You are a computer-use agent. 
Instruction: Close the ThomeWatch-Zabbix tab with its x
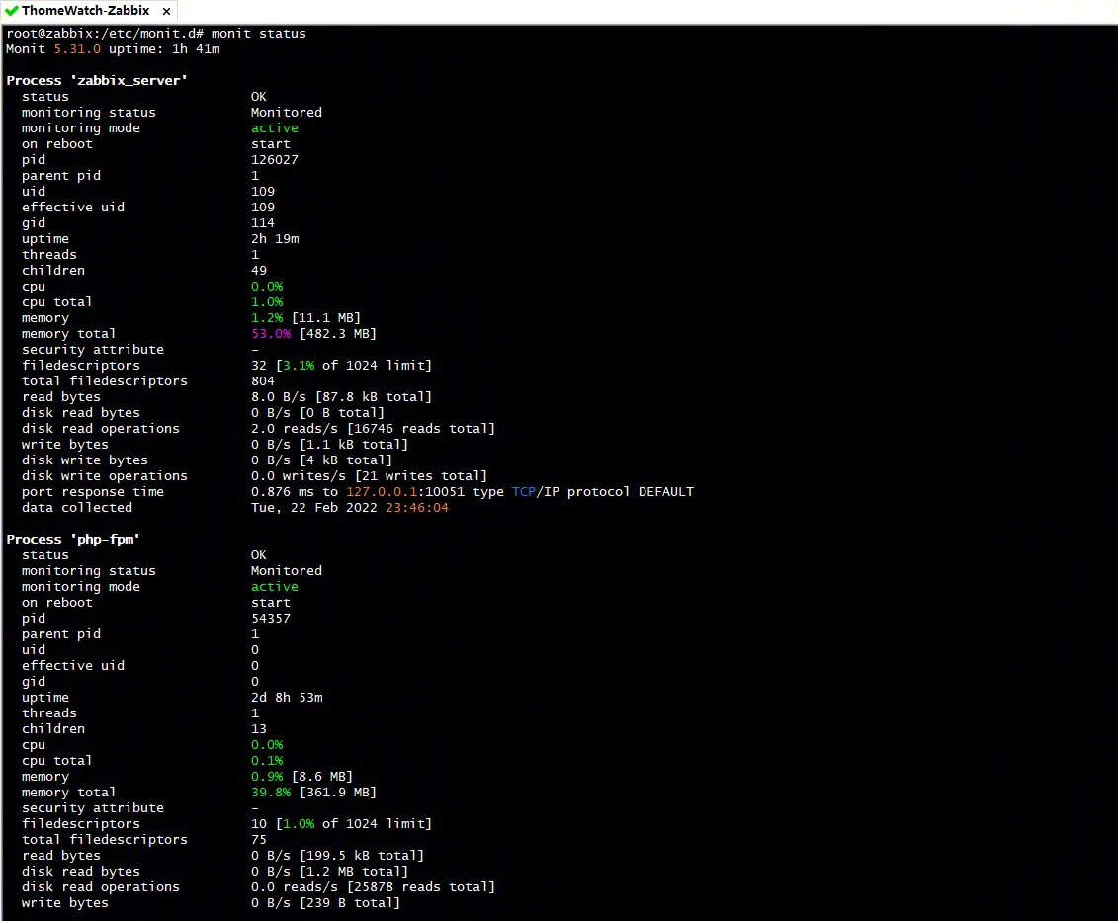pos(165,12)
